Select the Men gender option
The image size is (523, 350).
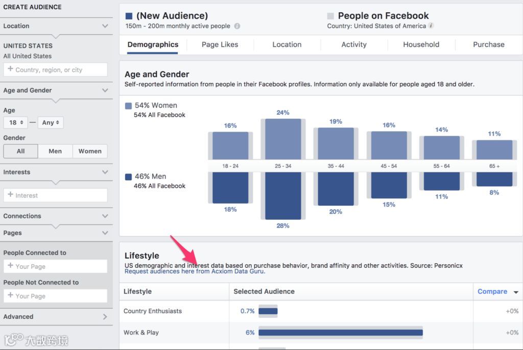55,151
